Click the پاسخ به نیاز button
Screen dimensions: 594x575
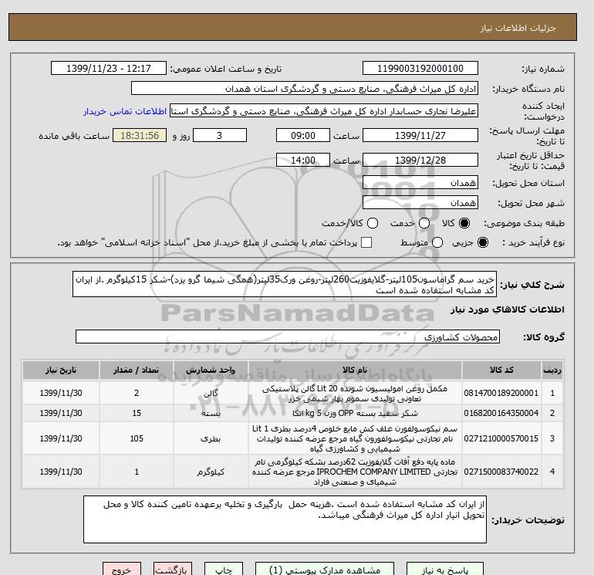click(445, 570)
